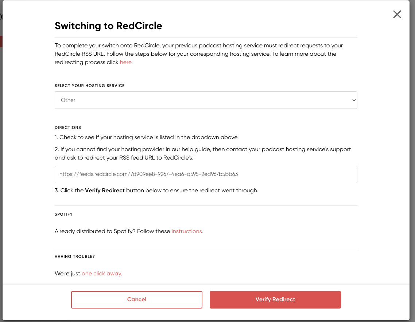Click the bold Verify Redirect text in step three
Image resolution: width=415 pixels, height=322 pixels.
[105, 191]
